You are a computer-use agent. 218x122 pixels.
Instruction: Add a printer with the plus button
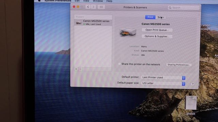click(x=76, y=69)
